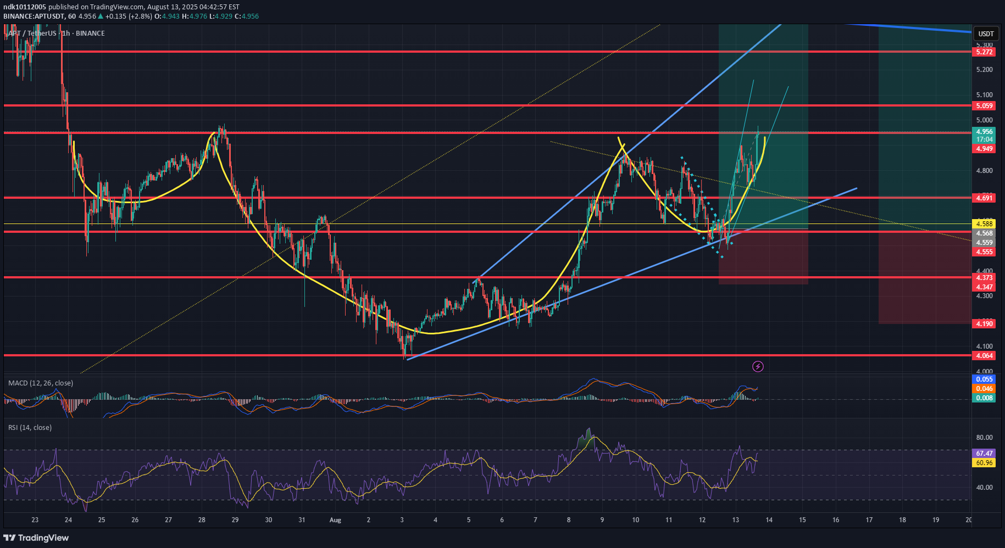This screenshot has height=548, width=1005.
Task: Click the 5.272 red price label
Action: [x=984, y=52]
